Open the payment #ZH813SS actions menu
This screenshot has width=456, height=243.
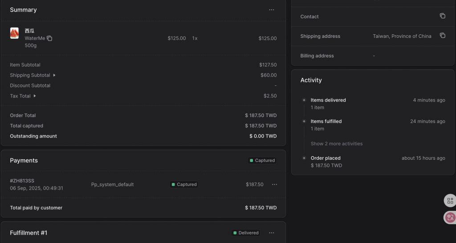(x=274, y=184)
